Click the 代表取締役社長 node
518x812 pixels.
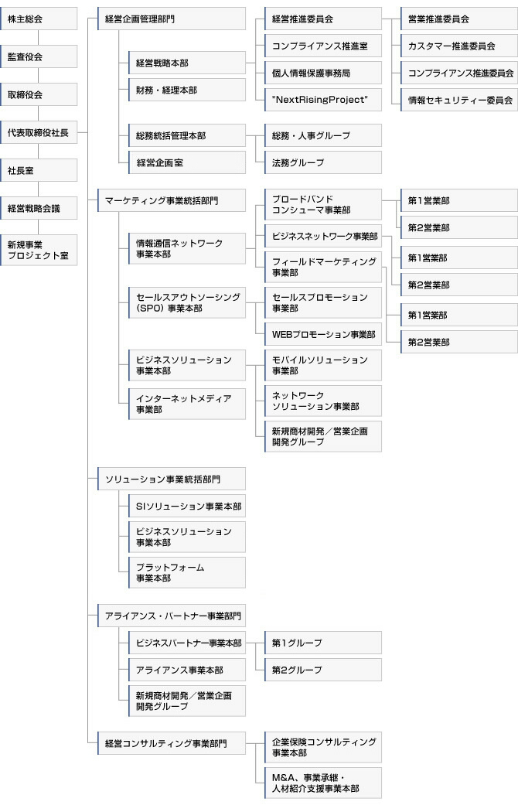(39, 132)
